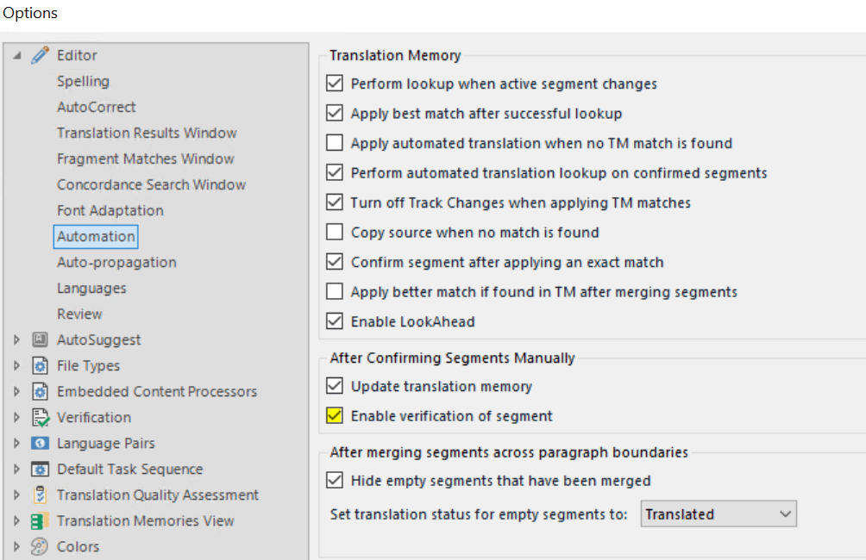Screen dimensions: 866x560
Task: Select the Language Pairs label
Action: click(105, 443)
